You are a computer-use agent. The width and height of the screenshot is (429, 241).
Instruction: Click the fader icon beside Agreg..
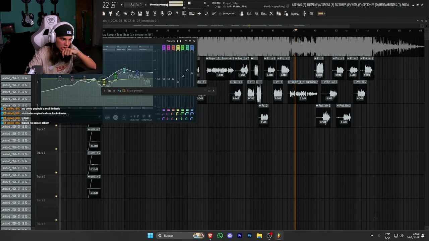[x=304, y=13]
